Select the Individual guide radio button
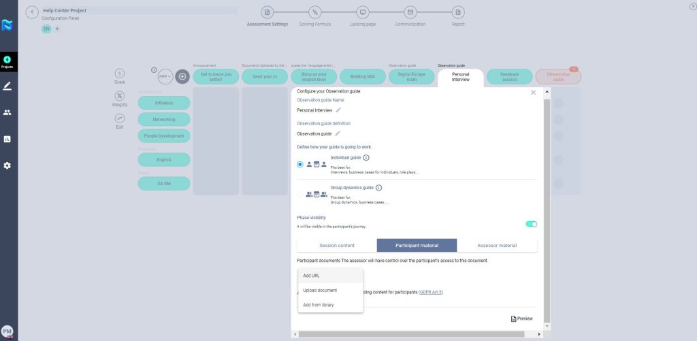This screenshot has height=341, width=697. click(300, 164)
